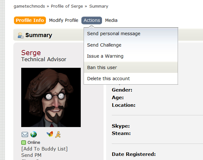
Task: Go to gametechmods breadcrumb link
Action: point(29,6)
